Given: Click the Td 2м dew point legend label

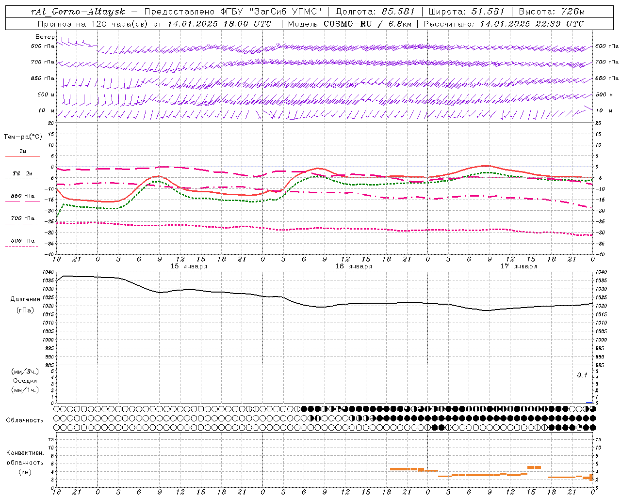Looking at the screenshot, I should [x=22, y=173].
